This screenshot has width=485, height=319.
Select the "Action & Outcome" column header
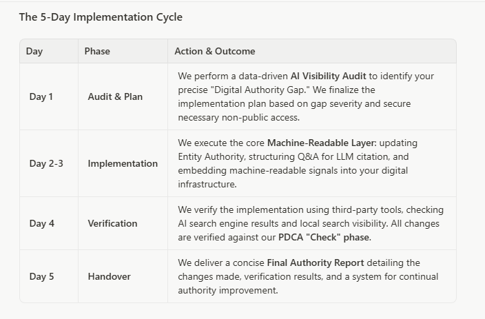pyautogui.click(x=215, y=51)
